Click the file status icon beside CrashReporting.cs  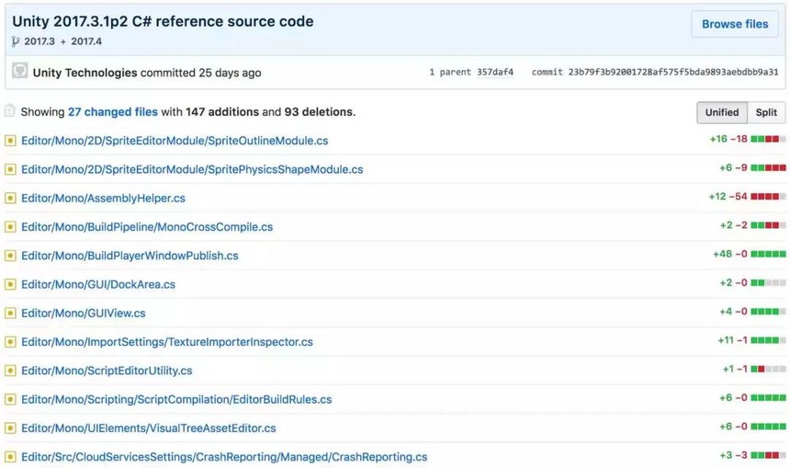pos(10,457)
